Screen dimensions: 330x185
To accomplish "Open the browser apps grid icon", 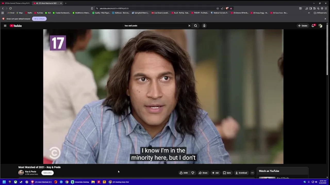I will click(3, 13).
